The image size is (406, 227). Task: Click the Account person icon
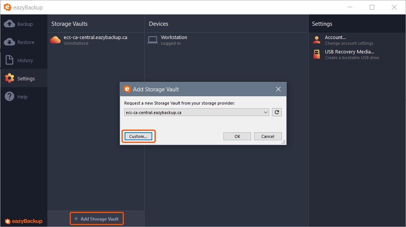pos(316,40)
